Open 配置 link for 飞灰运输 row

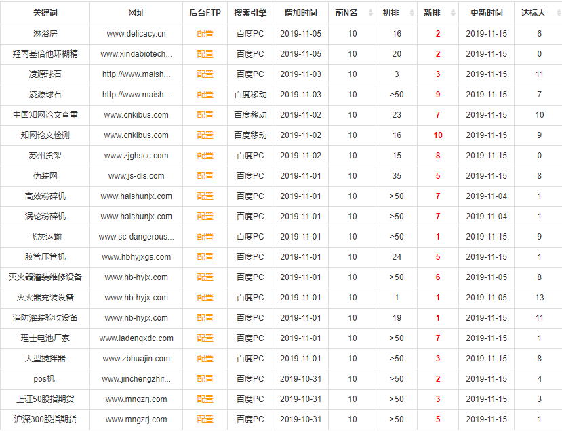[205, 237]
